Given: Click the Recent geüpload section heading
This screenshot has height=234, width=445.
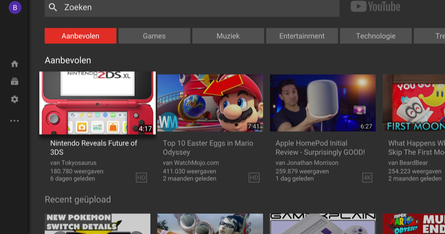Looking at the screenshot, I should (78, 199).
